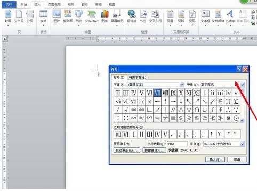Select the square root √ symbol
257x192 pixels.
point(126,110)
